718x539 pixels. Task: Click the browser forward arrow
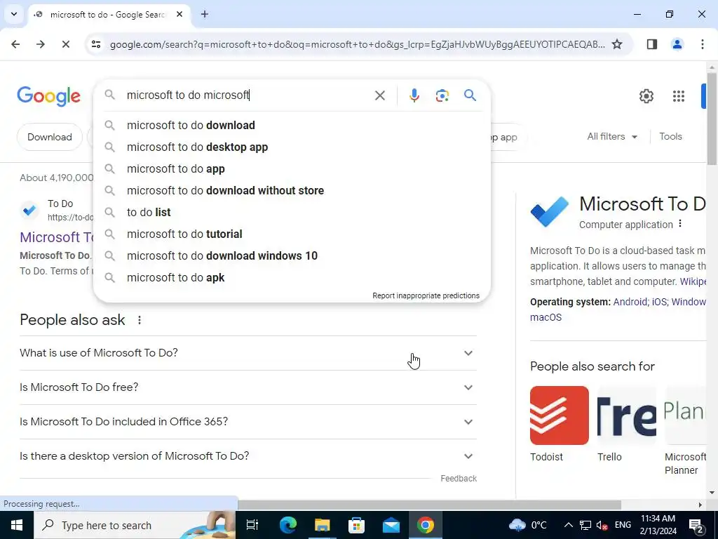pos(40,44)
